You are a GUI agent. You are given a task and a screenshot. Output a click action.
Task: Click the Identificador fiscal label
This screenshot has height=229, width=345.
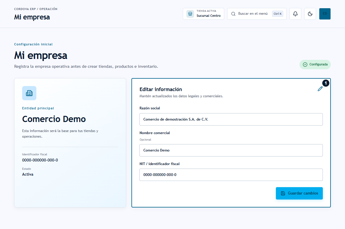point(35,154)
